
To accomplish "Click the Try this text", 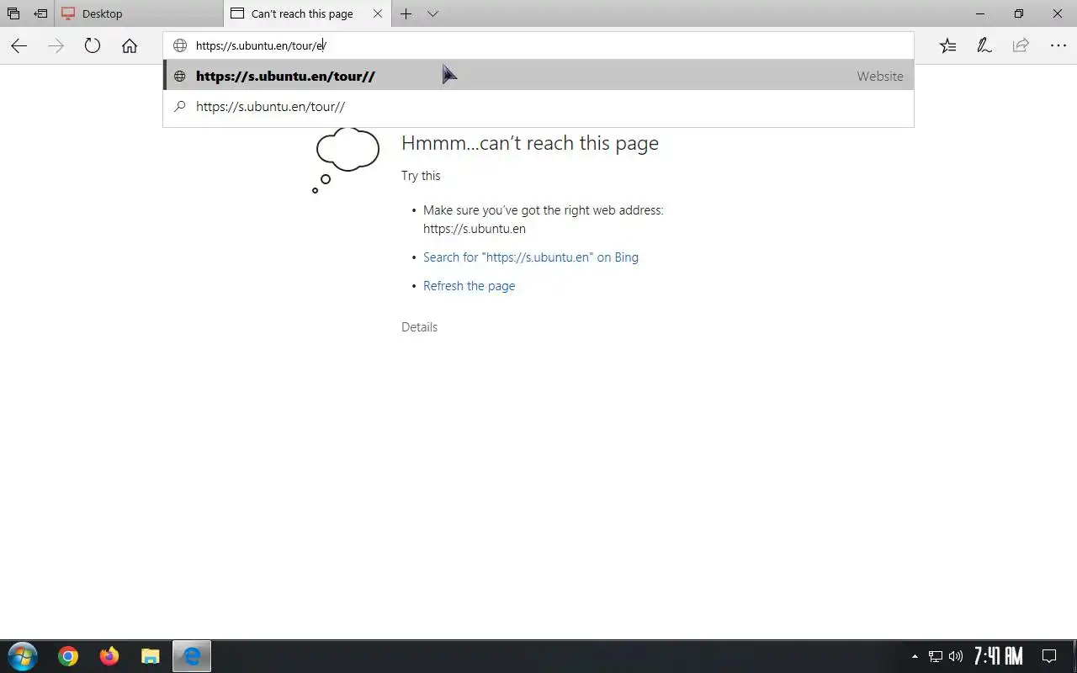I will (x=421, y=176).
